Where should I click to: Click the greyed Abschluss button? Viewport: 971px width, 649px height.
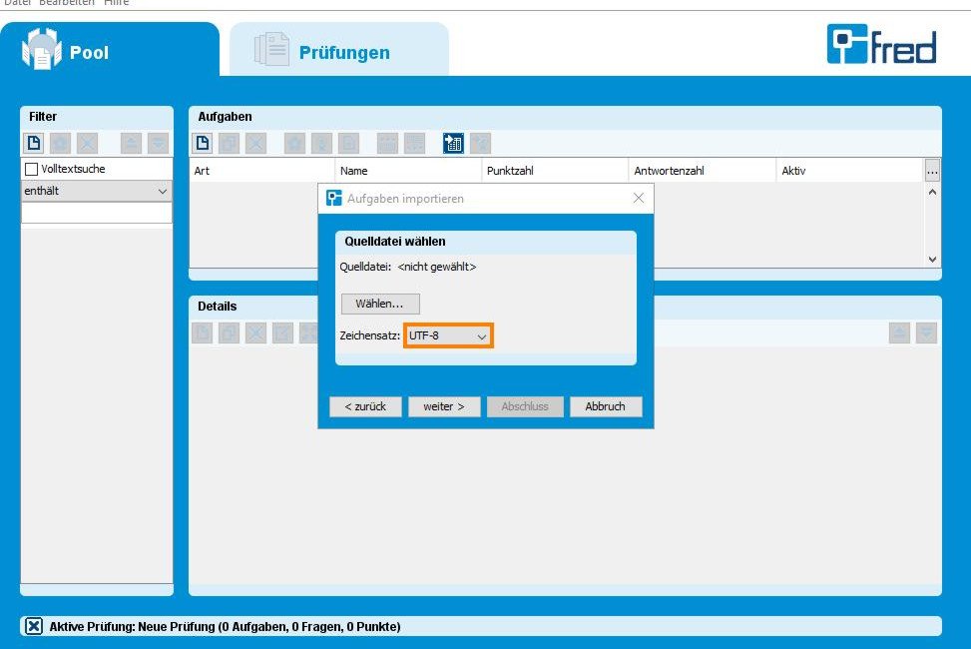pyautogui.click(x=525, y=406)
